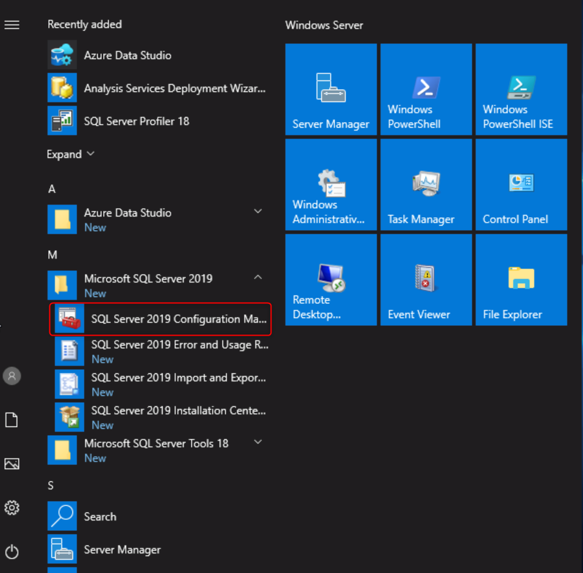Expand Microsoft SQL Server Tools 18 chevron
This screenshot has width=583, height=573.
(x=258, y=442)
